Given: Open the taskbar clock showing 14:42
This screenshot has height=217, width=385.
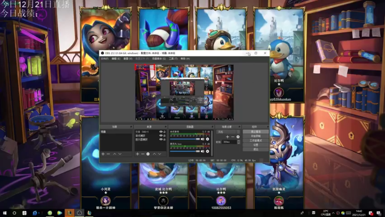Looking at the screenshot, I should 359,213.
